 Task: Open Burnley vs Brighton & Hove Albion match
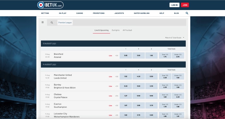coord(64,86)
